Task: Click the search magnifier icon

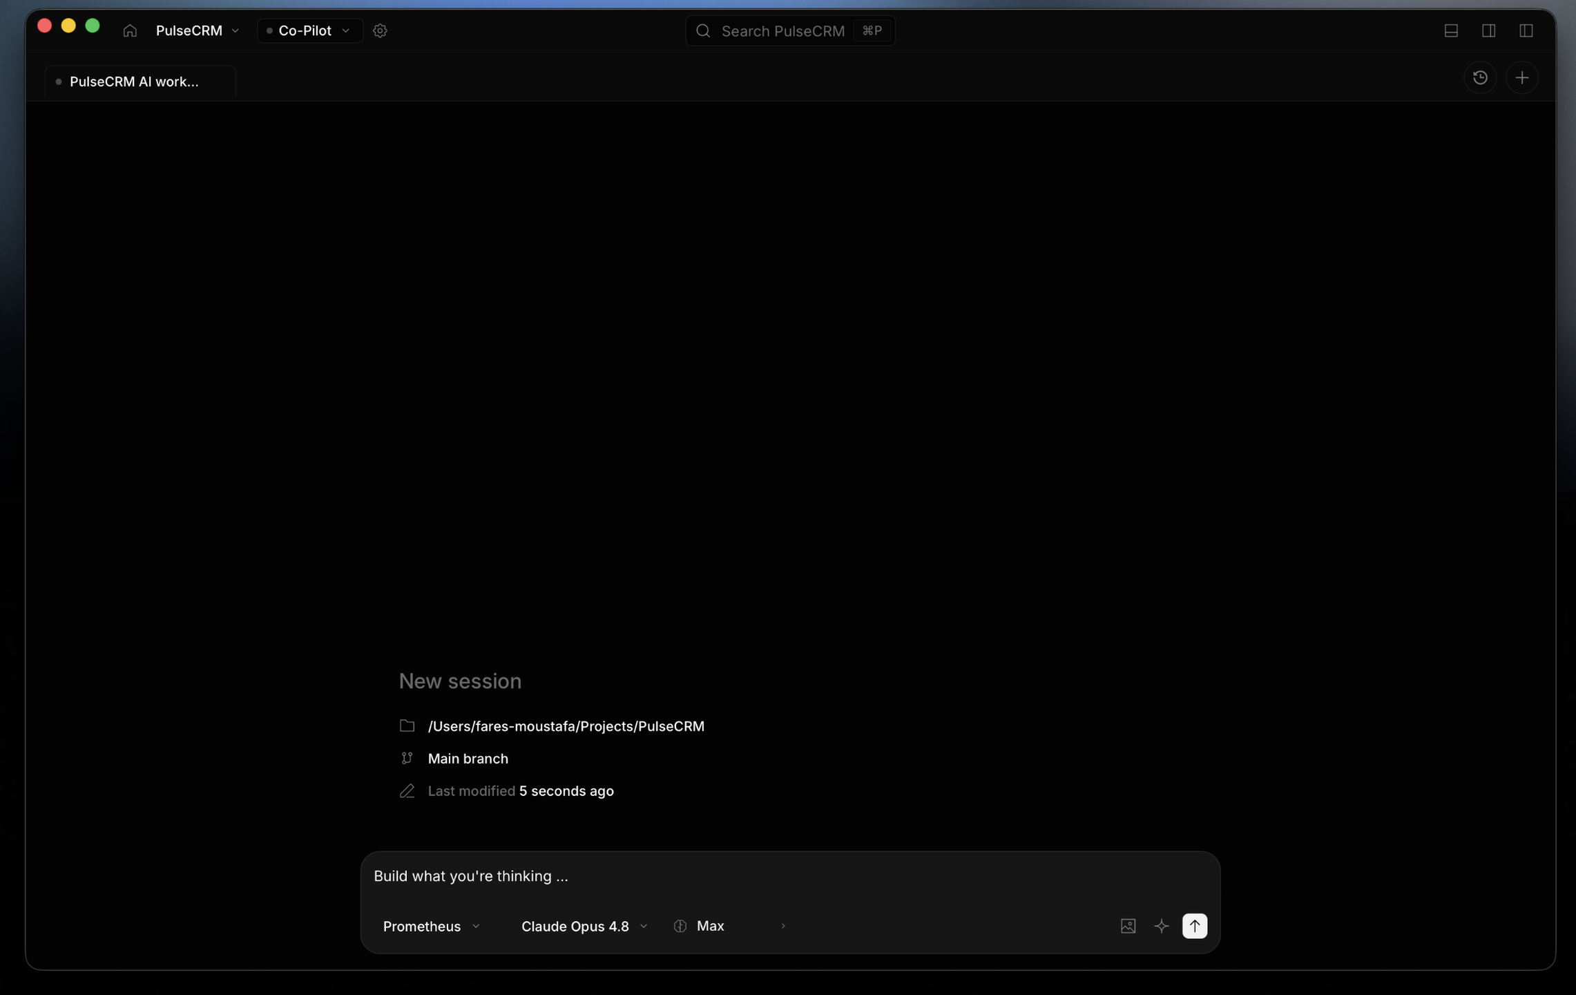Action: click(703, 31)
